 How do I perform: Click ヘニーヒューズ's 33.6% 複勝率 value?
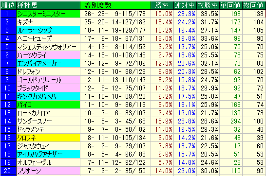[209, 38]
